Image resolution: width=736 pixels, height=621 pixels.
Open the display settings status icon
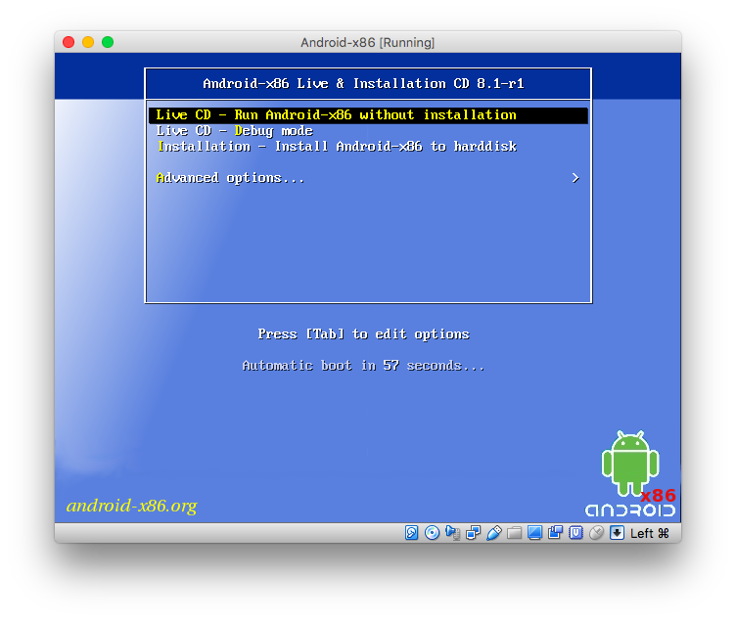pos(534,533)
